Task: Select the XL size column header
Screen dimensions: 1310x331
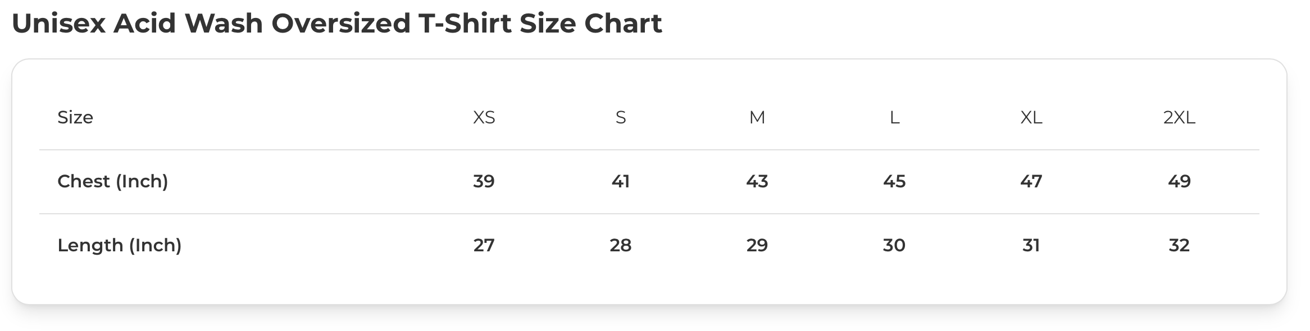Action: coord(1031,117)
